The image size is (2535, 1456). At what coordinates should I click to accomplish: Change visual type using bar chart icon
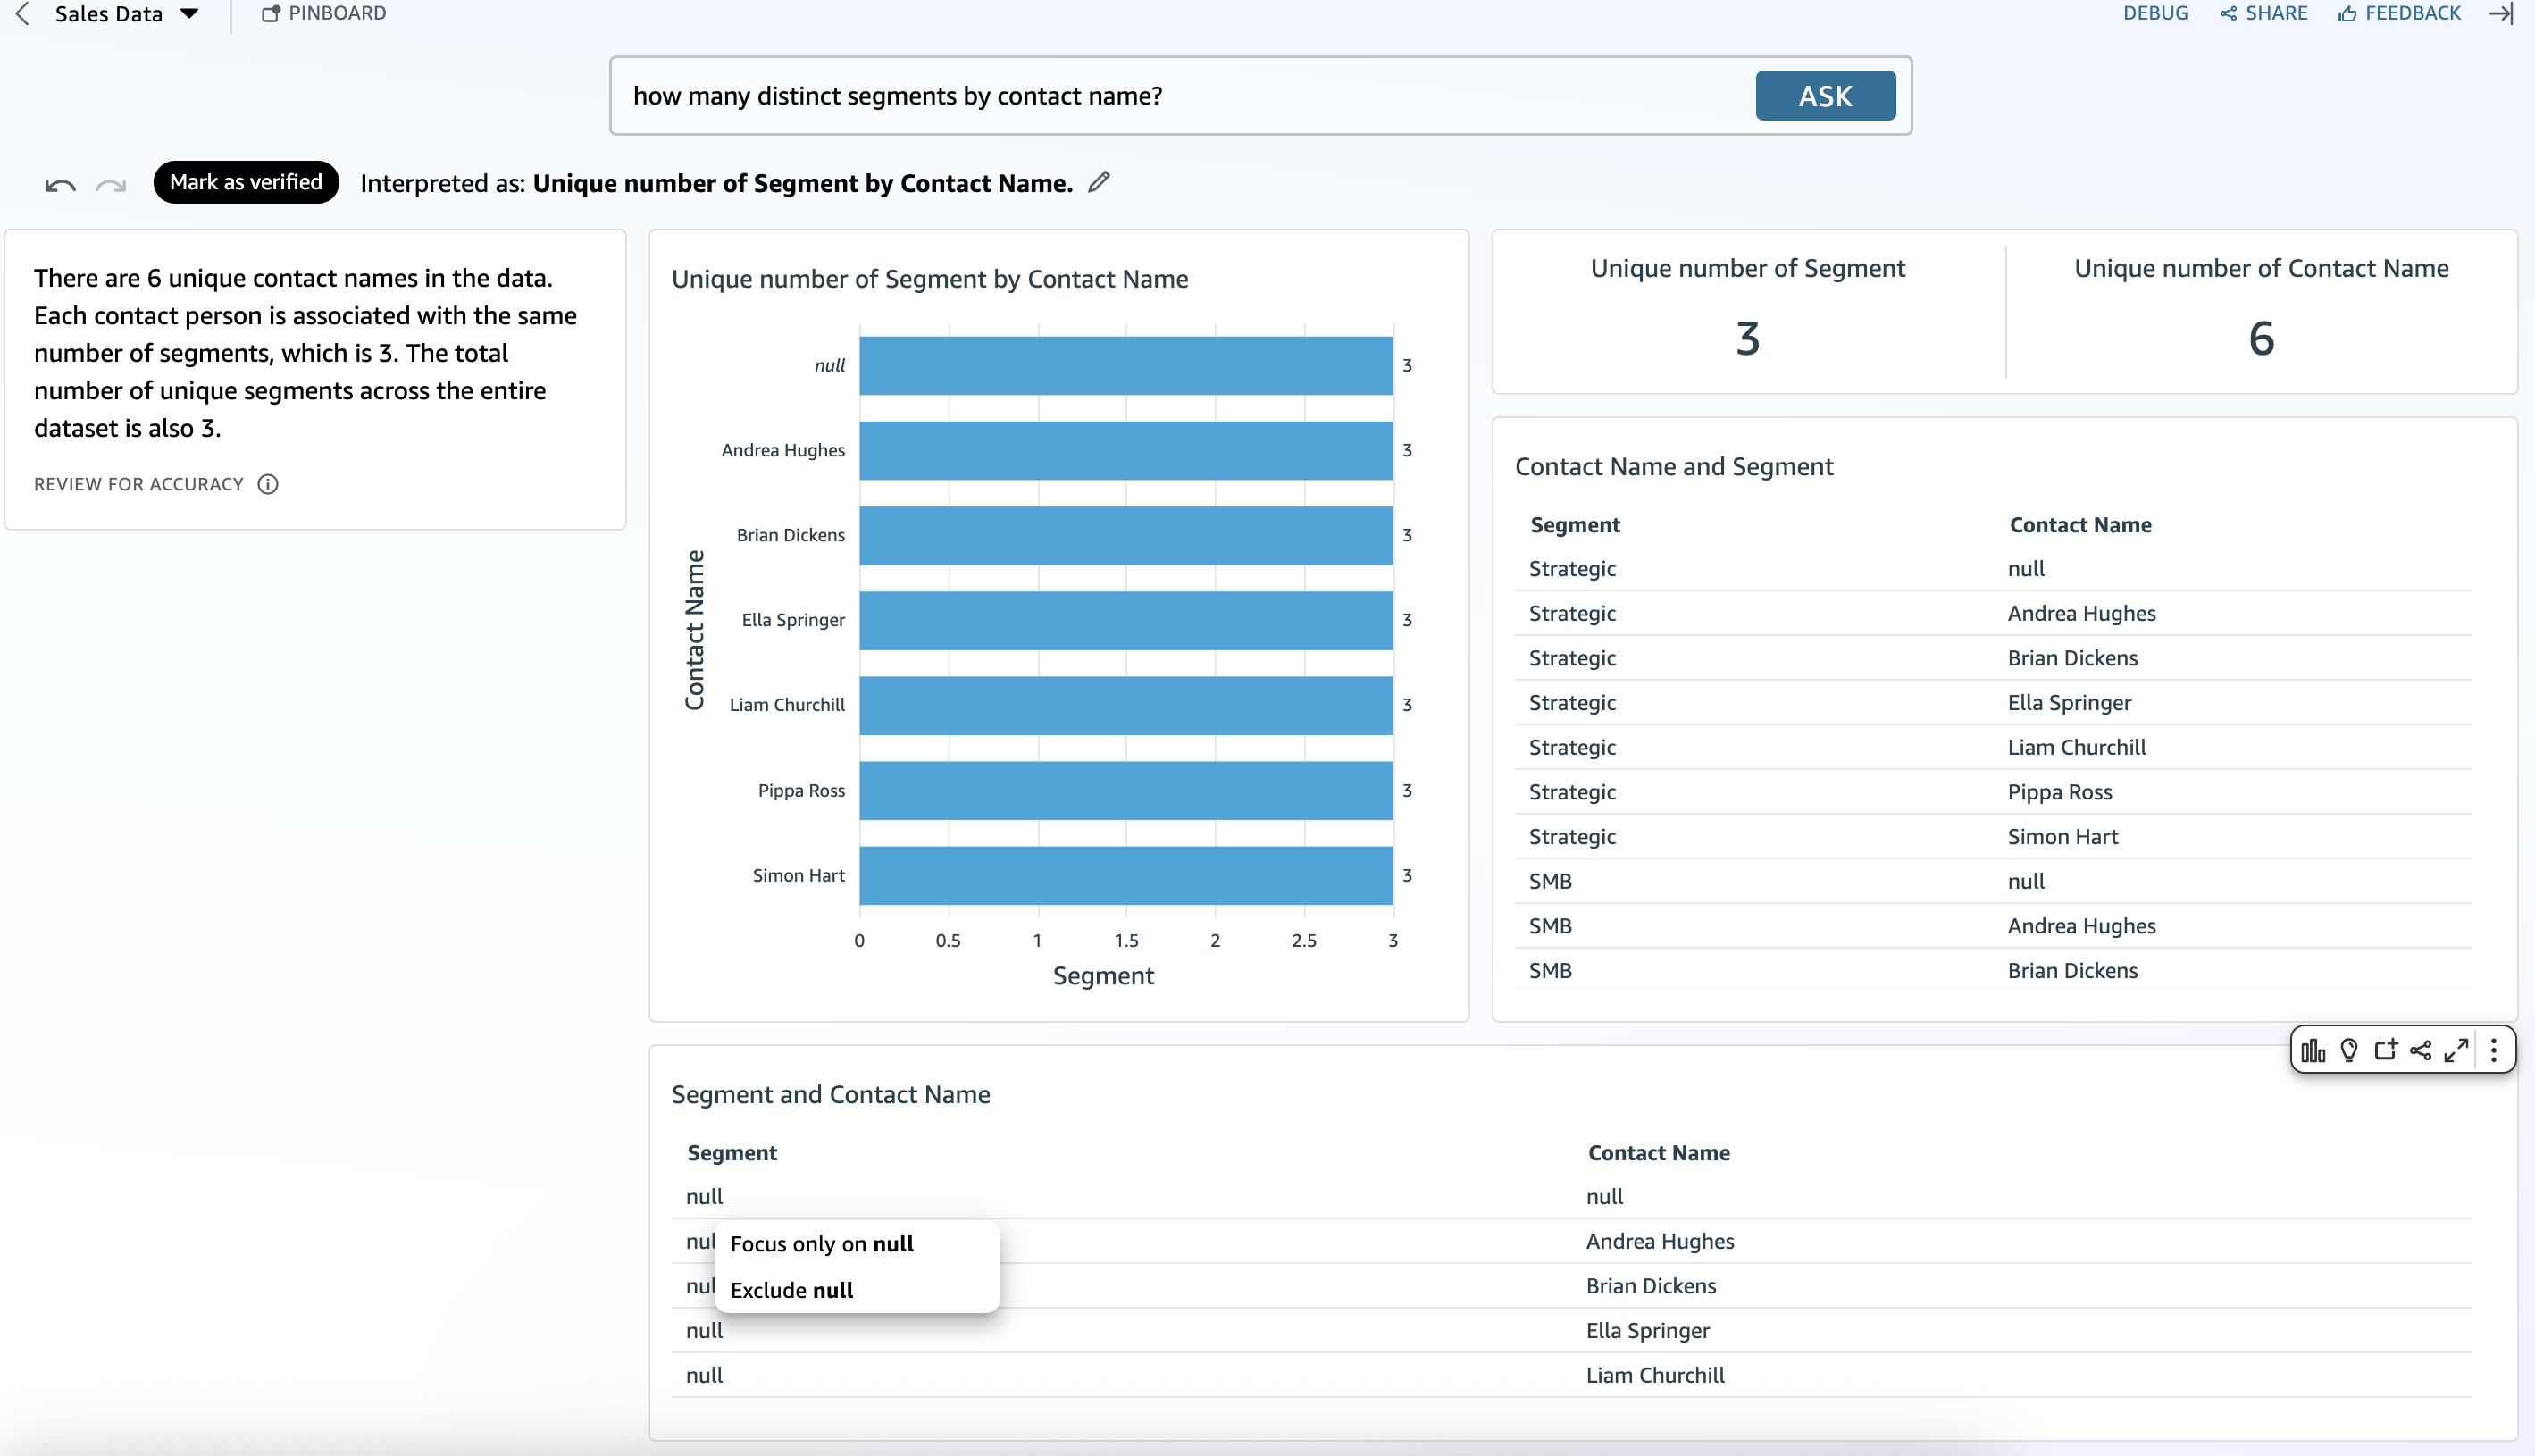[x=2313, y=1050]
